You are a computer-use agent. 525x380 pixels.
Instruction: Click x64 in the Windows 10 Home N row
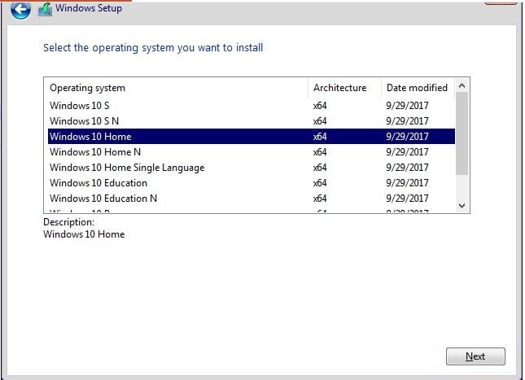pyautogui.click(x=320, y=152)
